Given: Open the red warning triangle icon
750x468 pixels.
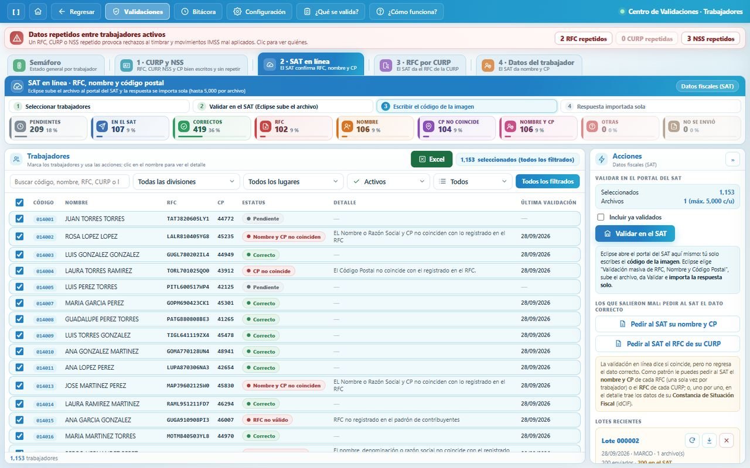Looking at the screenshot, I should coord(16,39).
